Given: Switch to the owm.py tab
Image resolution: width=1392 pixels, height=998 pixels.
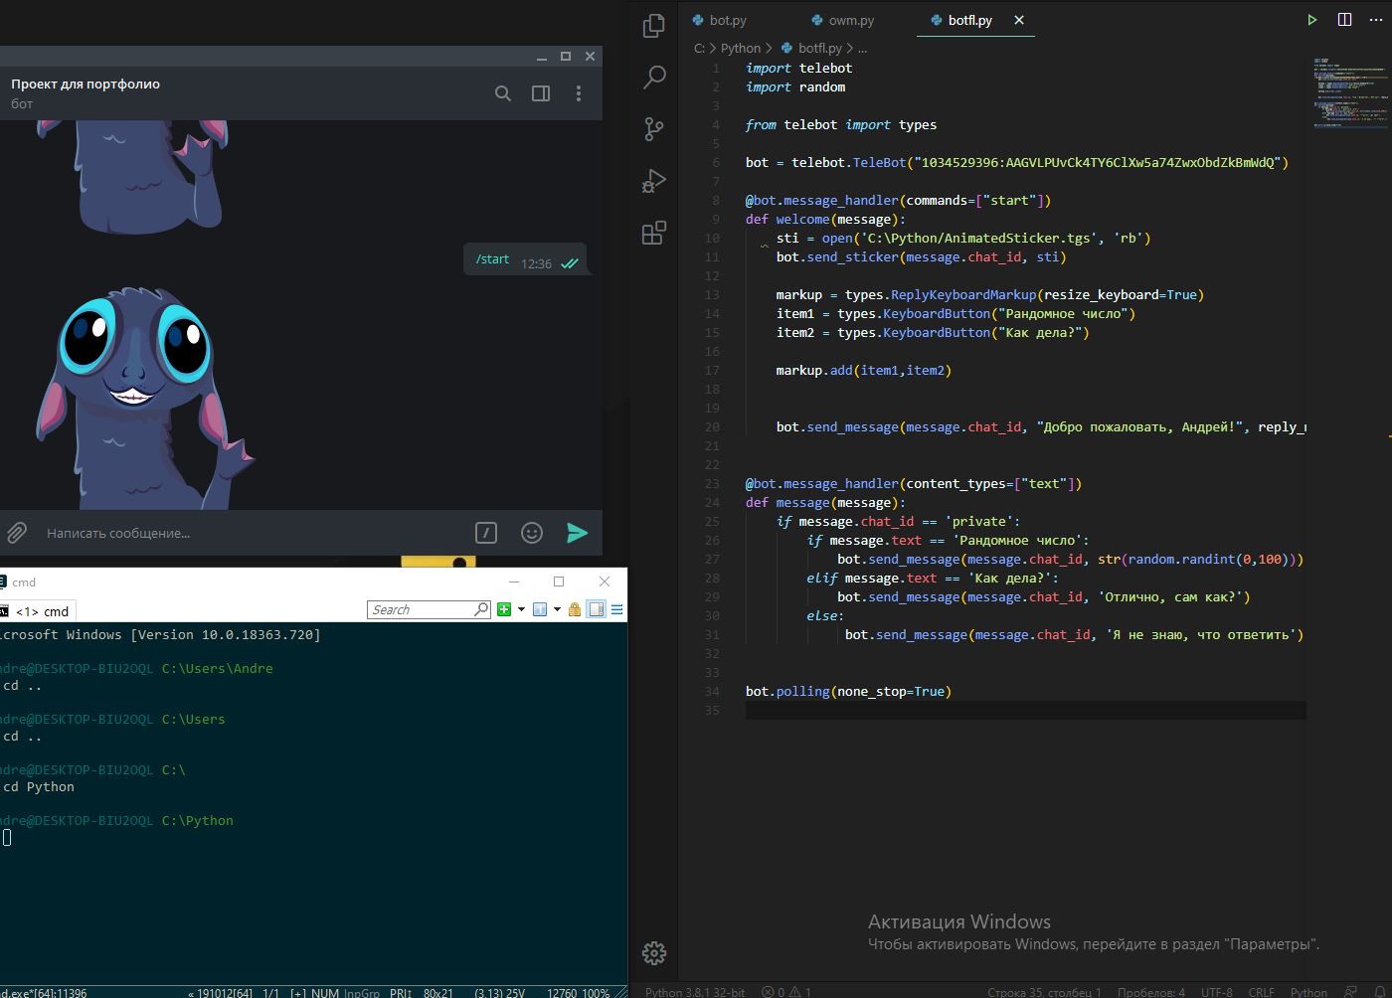Looking at the screenshot, I should point(843,20).
